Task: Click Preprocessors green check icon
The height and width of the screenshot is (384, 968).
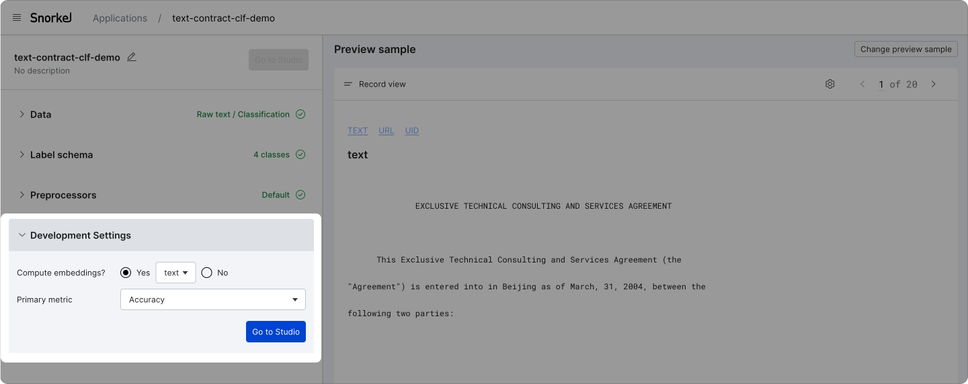Action: tap(300, 195)
